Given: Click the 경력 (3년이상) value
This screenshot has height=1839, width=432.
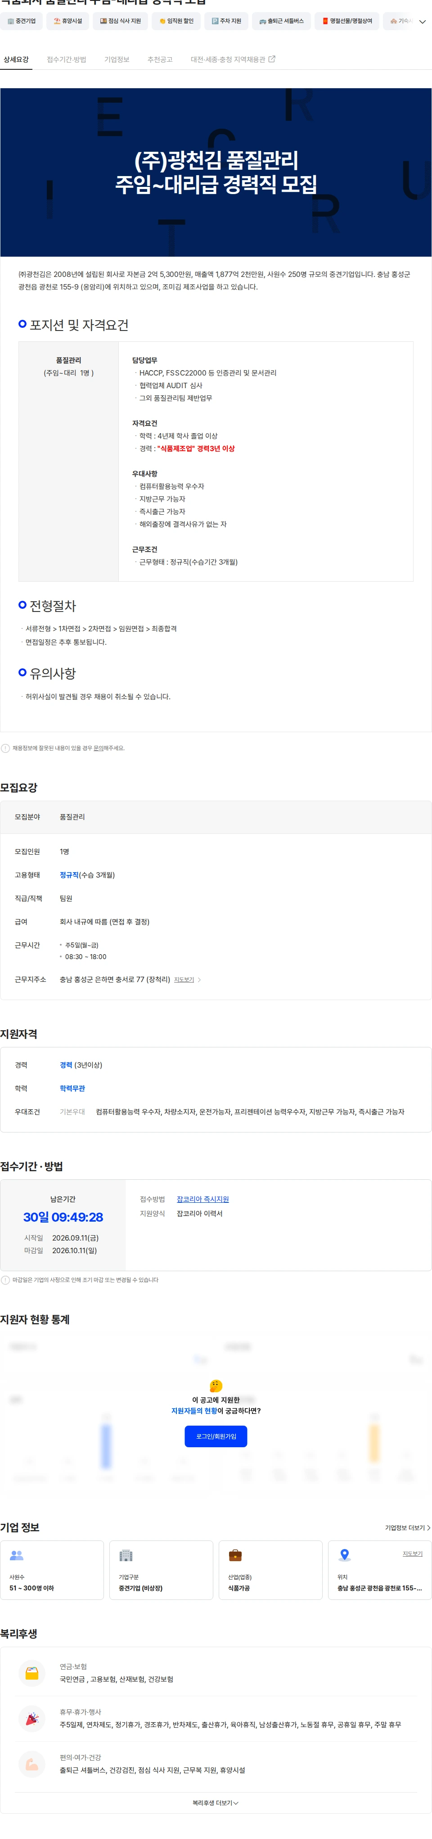Looking at the screenshot, I should pyautogui.click(x=81, y=1064).
